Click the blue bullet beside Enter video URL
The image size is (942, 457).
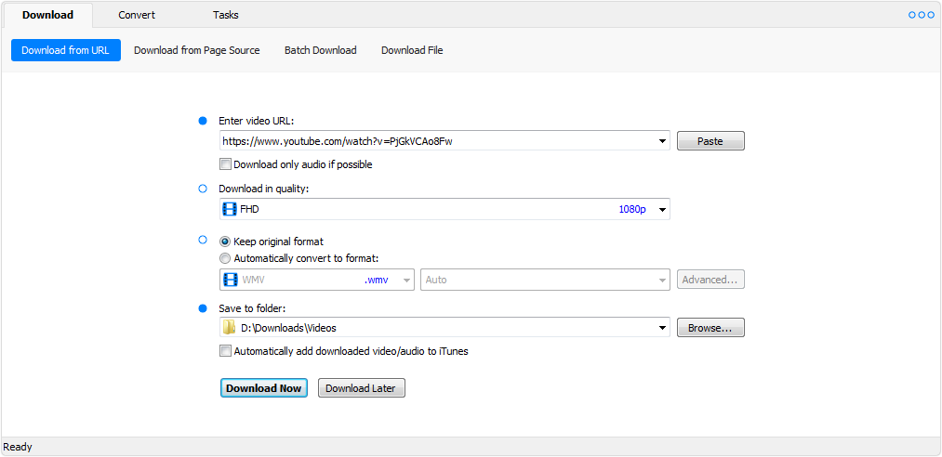(x=203, y=121)
